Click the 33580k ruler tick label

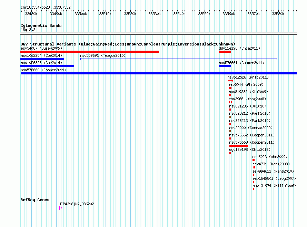click(278, 14)
